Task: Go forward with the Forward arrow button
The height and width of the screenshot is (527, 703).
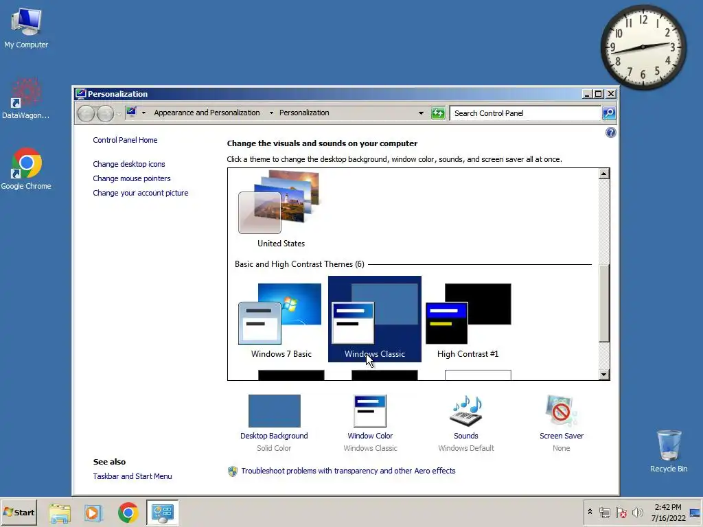Action: coord(105,113)
